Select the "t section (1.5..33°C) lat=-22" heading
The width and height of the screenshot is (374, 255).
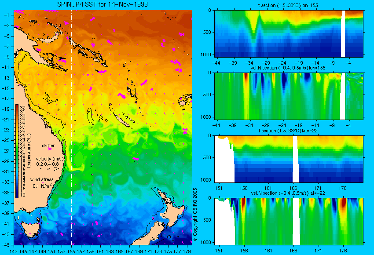pyautogui.click(x=288, y=131)
